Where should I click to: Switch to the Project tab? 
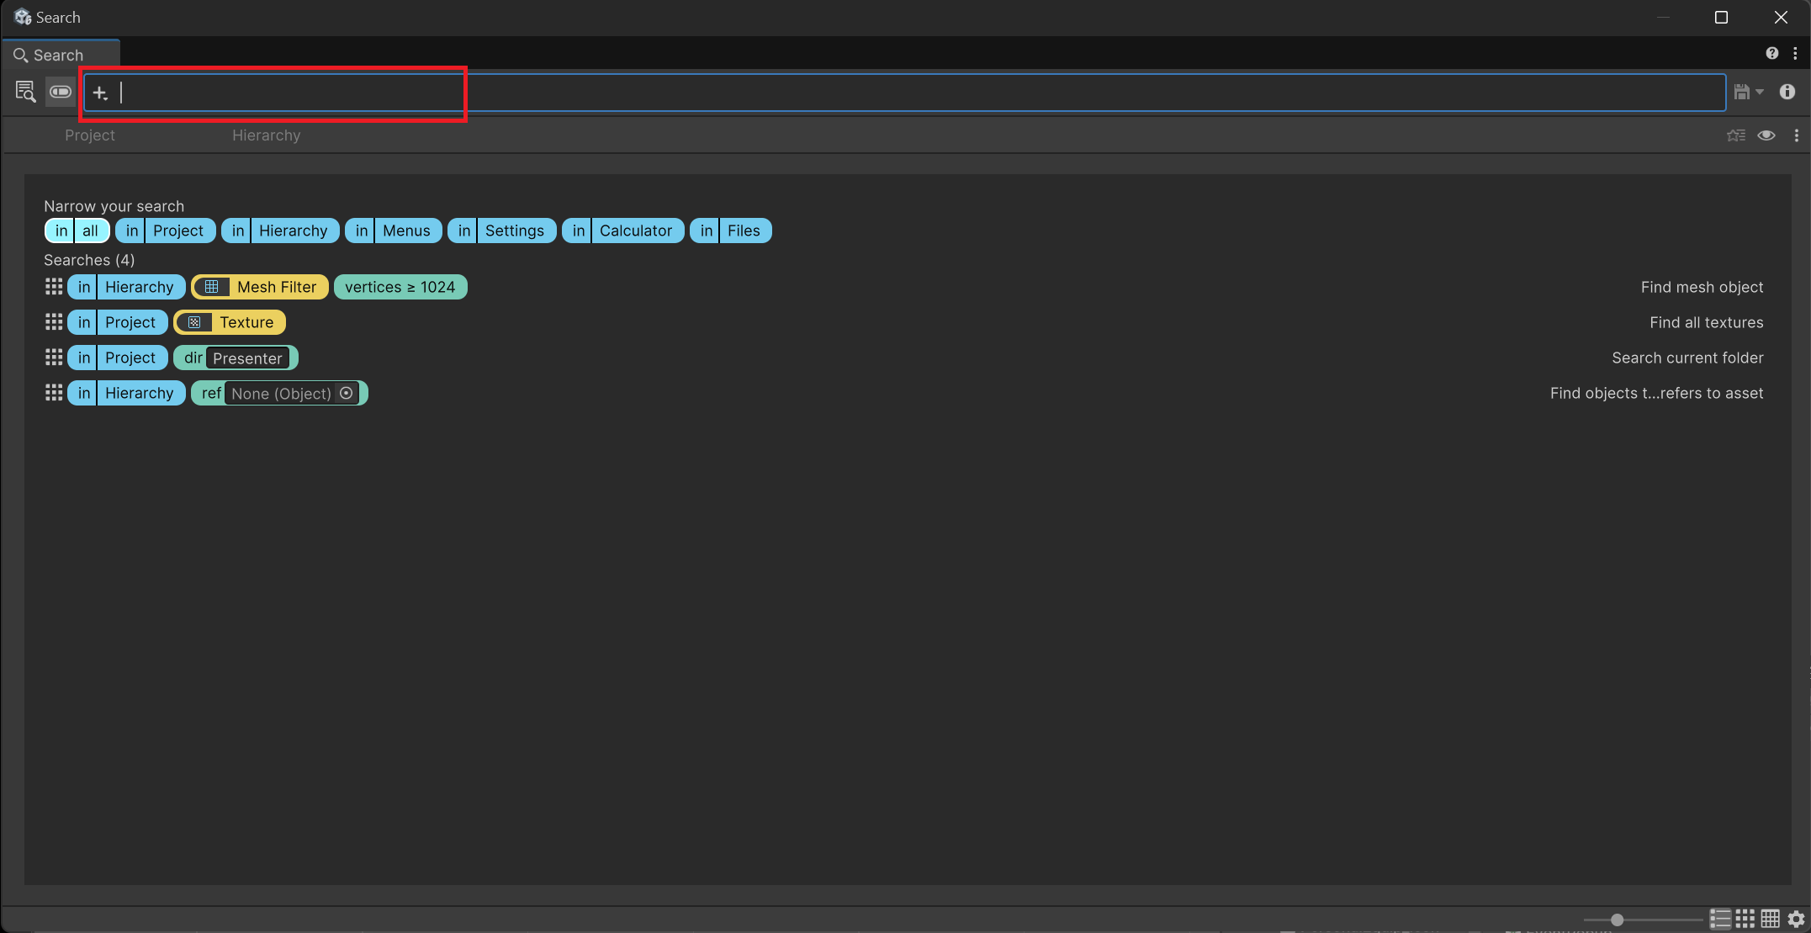90,135
